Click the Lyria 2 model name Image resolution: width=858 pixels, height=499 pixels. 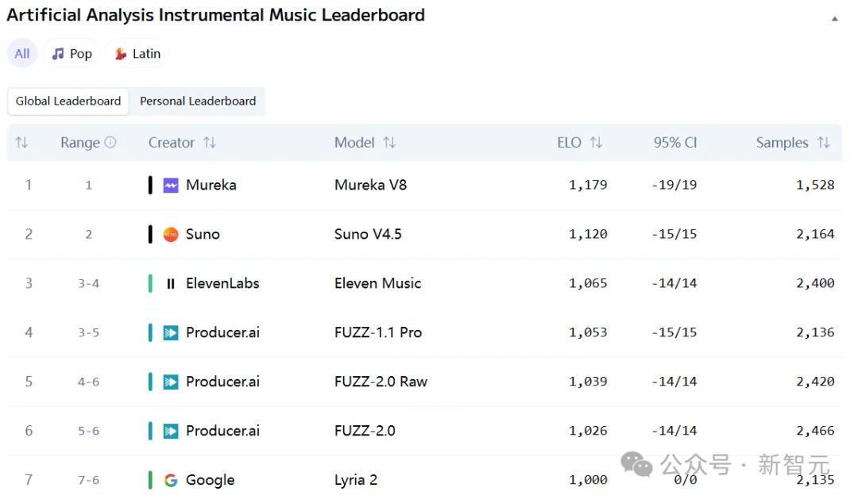[356, 480]
